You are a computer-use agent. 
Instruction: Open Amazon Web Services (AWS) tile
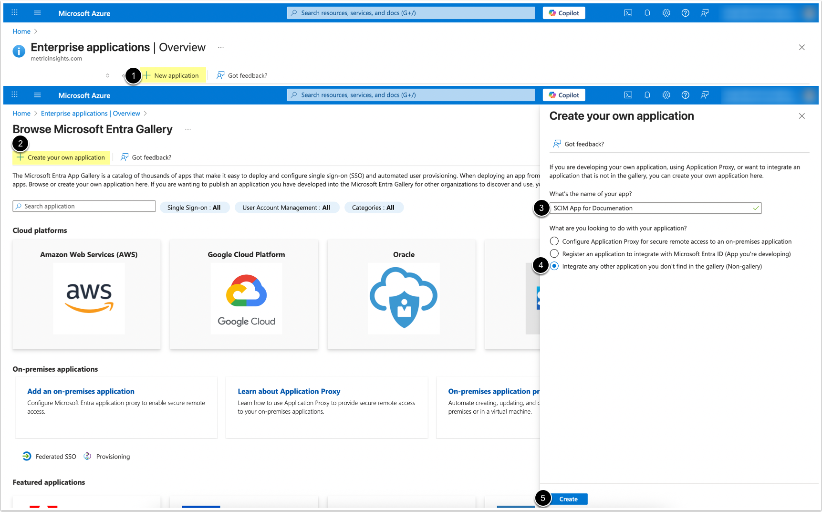click(89, 294)
